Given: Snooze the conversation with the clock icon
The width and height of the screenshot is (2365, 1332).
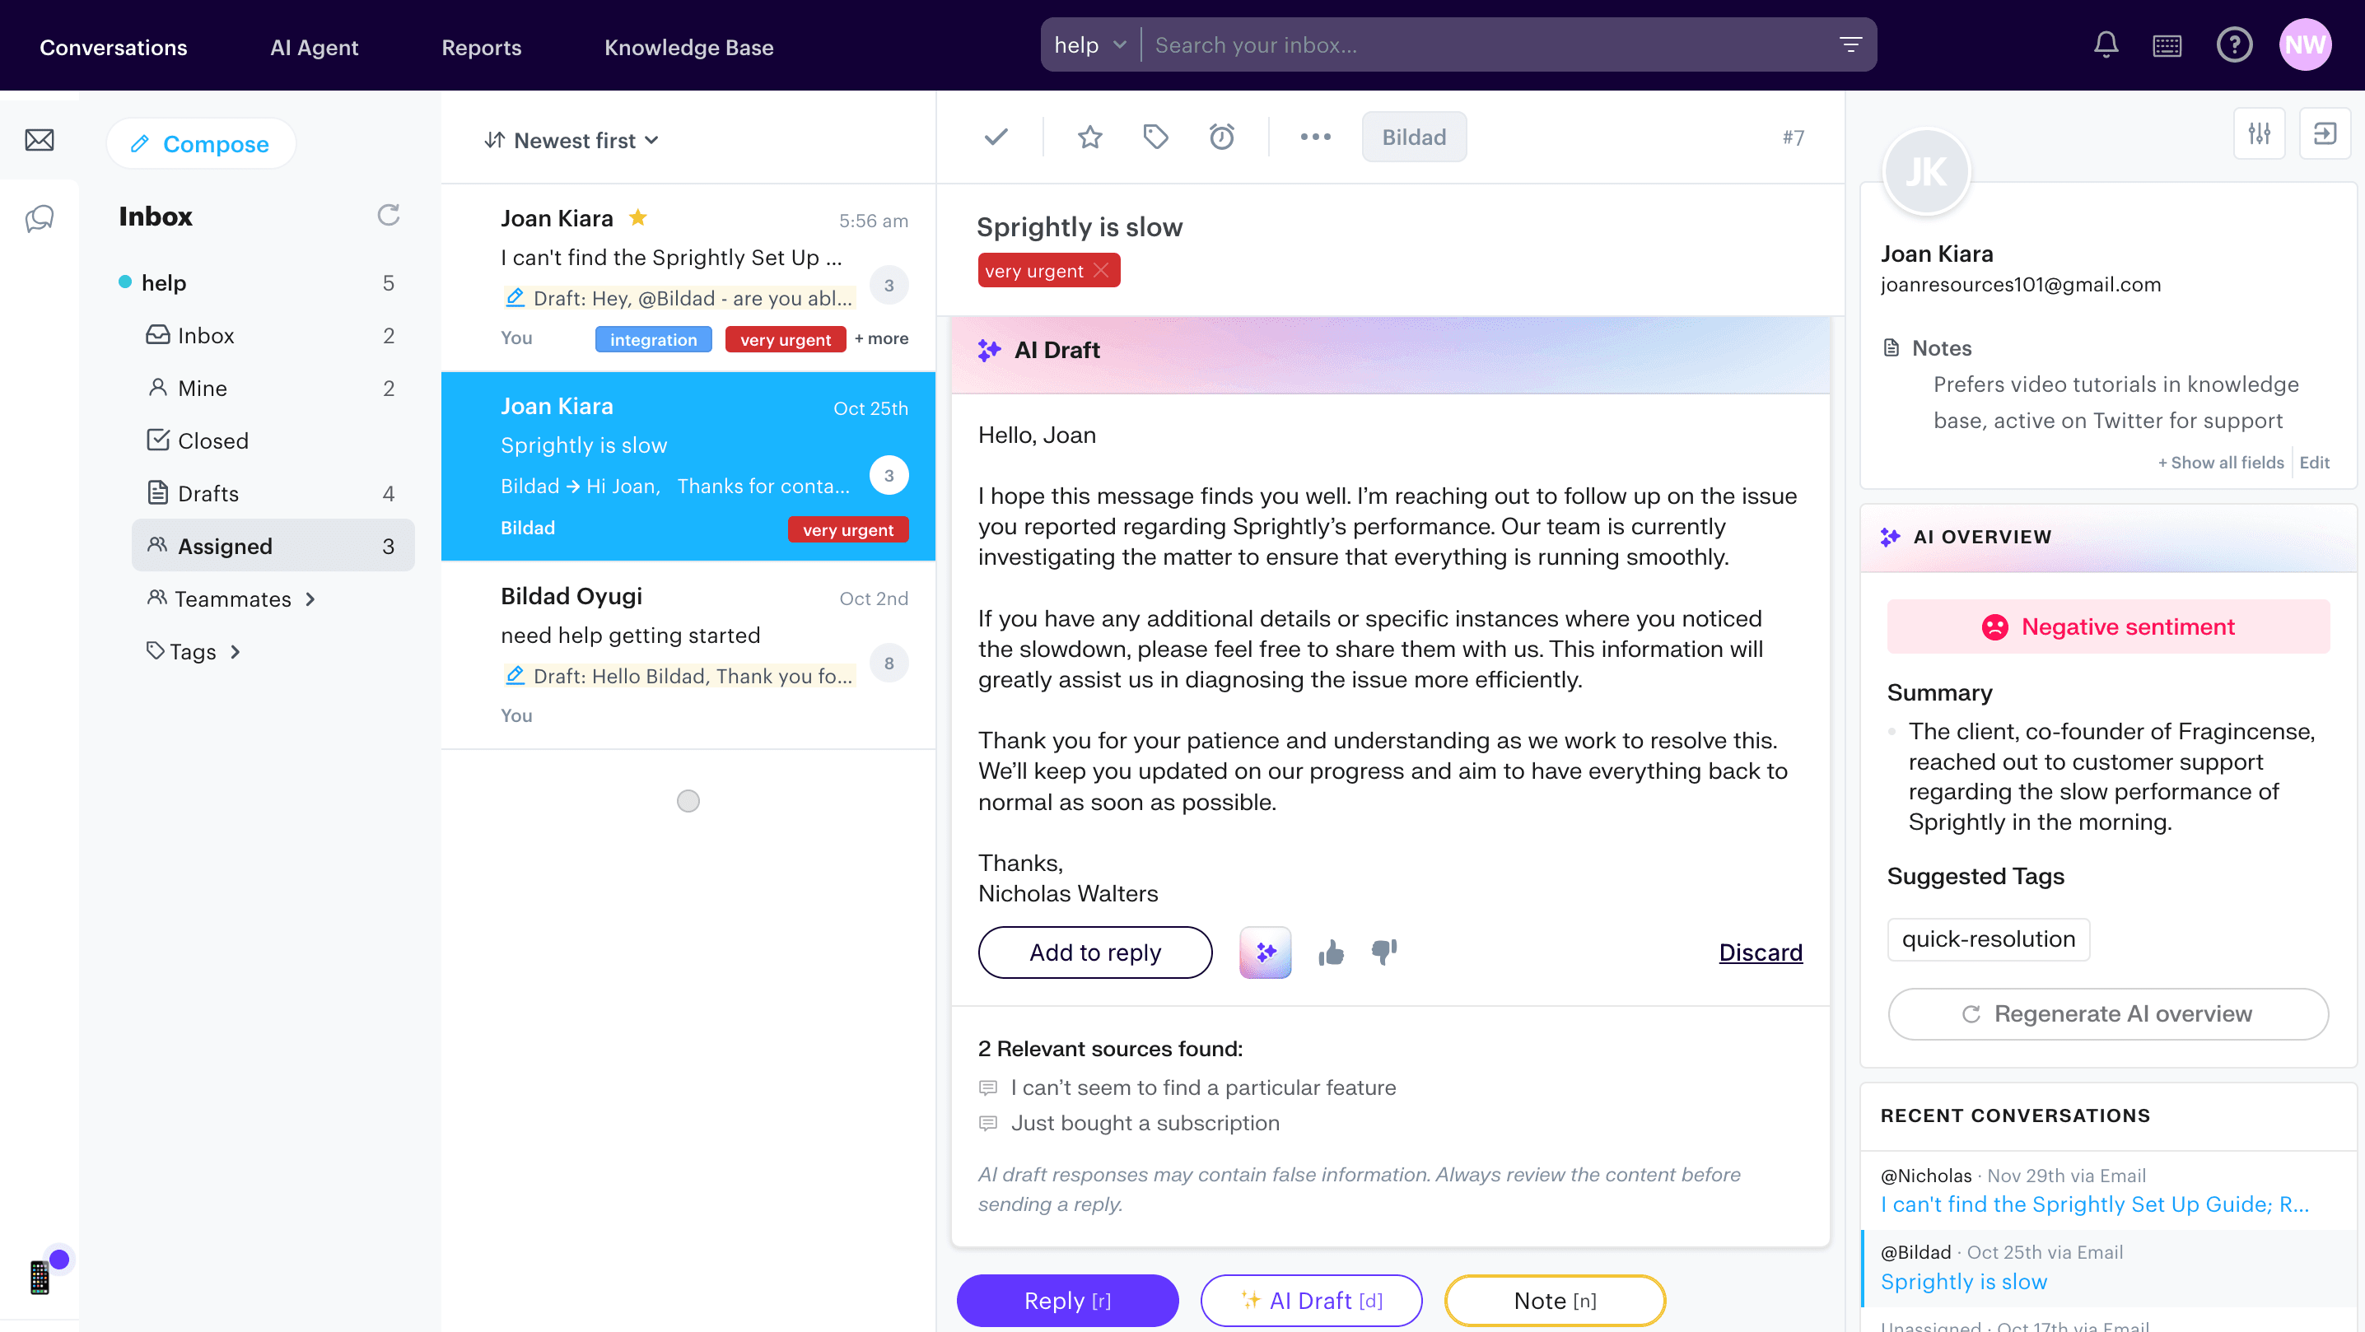Looking at the screenshot, I should tap(1221, 137).
